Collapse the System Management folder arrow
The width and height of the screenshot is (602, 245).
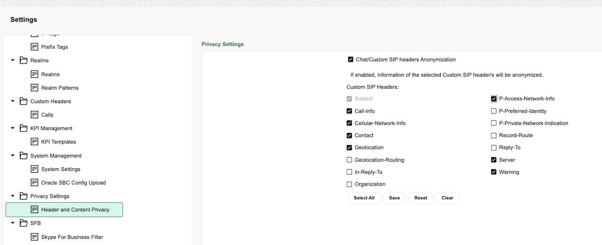point(13,156)
